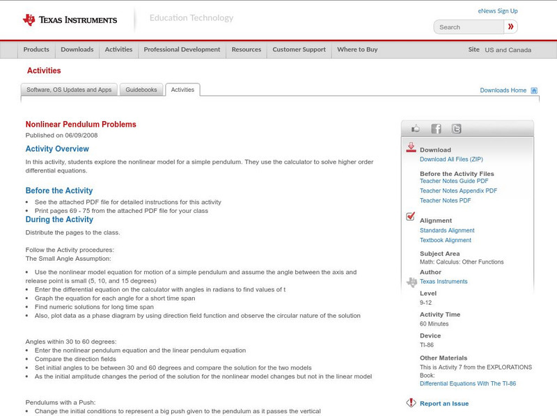Click 'Angles within 30 to 60 degrees:' text

click(x=71, y=342)
